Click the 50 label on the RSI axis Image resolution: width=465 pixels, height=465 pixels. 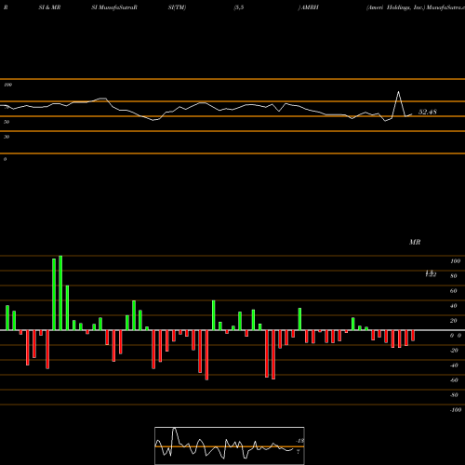7,122
